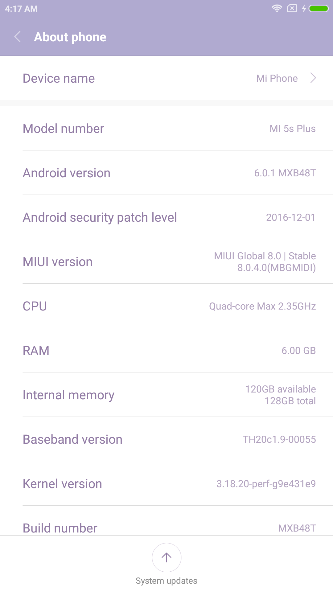Tap the charging bolt icon
Image resolution: width=333 pixels, height=592 pixels.
click(x=304, y=8)
